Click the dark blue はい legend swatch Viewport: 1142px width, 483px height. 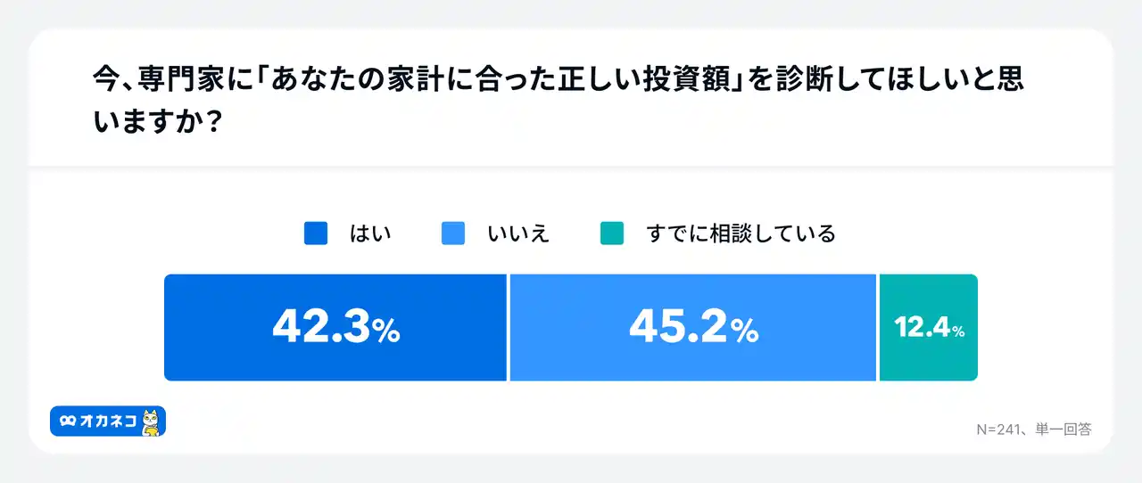coord(316,233)
